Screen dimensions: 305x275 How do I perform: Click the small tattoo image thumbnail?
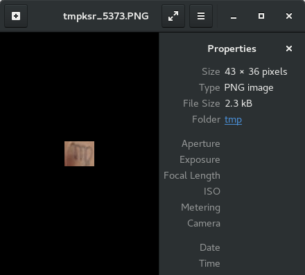(x=79, y=154)
